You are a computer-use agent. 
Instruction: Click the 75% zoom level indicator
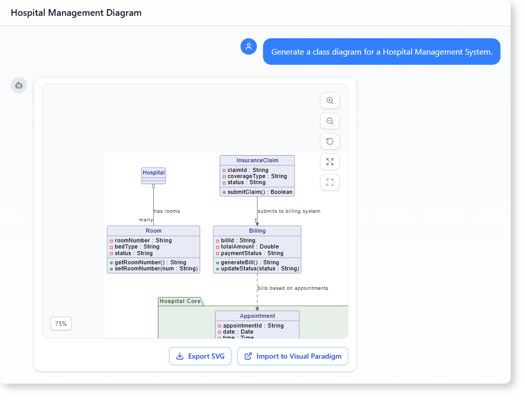click(61, 323)
